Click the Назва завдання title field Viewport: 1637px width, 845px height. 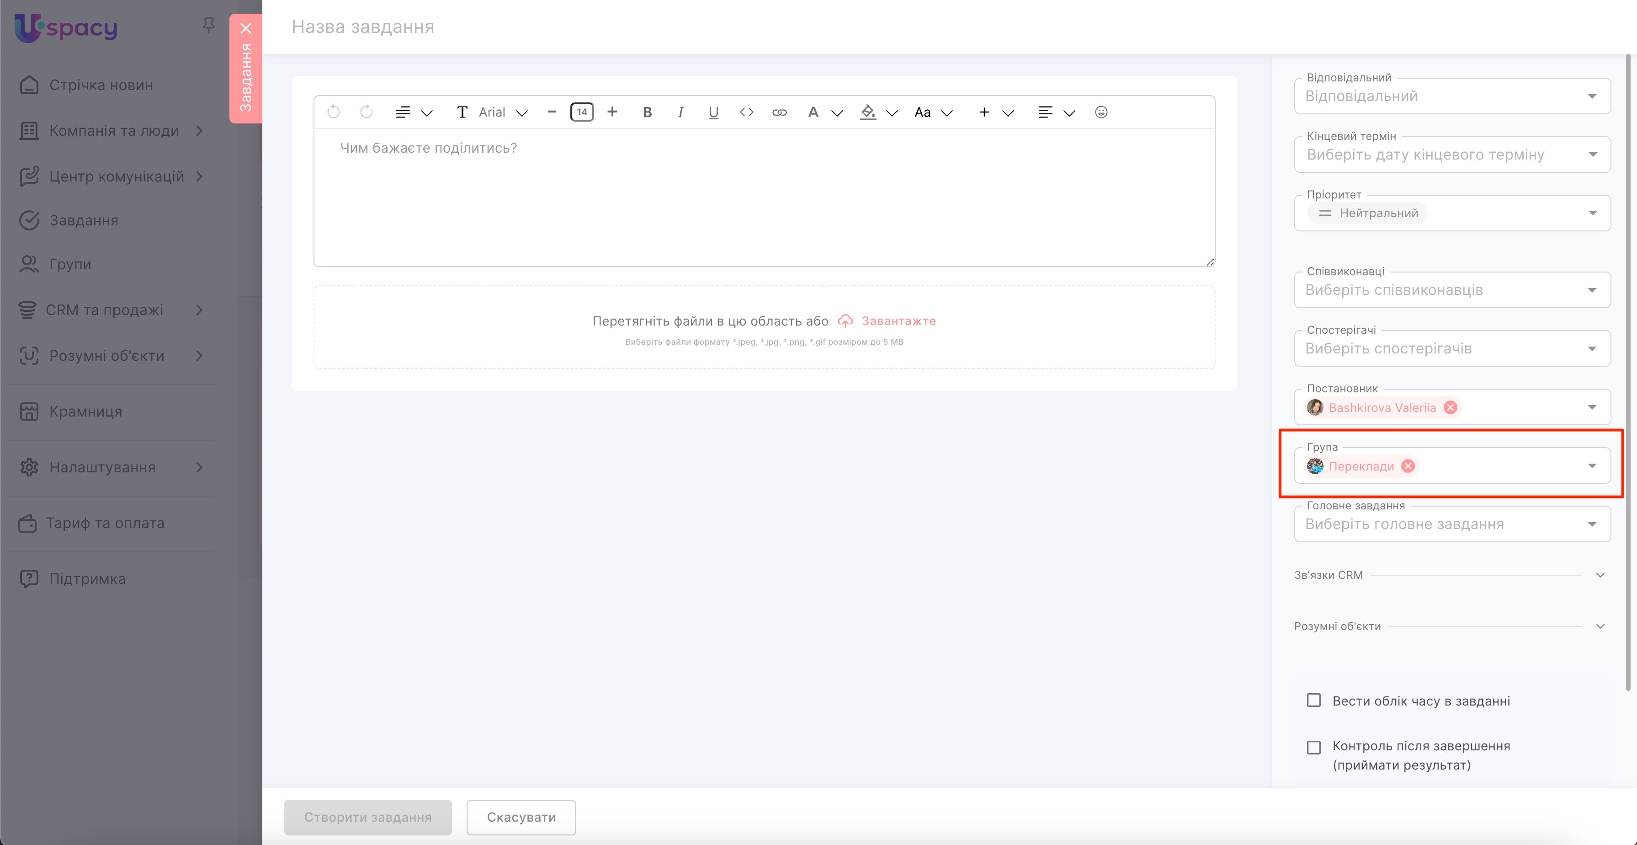pos(363,27)
